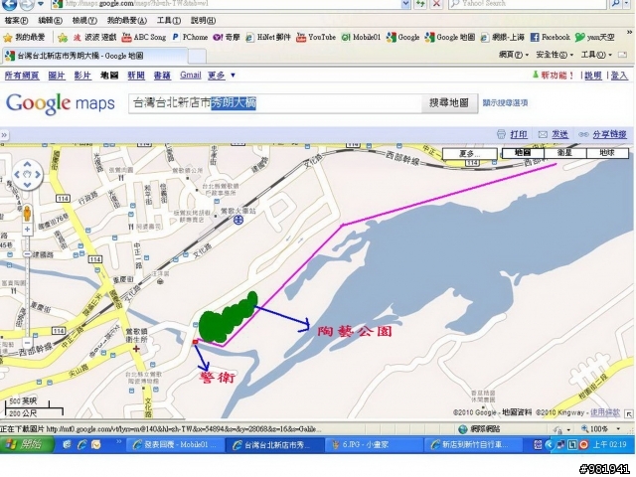Viewport: 636px width, 477px height.
Task: Open the 安全性(S) dropdown menu
Action: tap(555, 55)
